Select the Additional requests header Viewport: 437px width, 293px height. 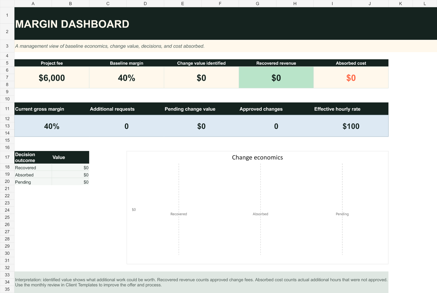(x=126, y=109)
